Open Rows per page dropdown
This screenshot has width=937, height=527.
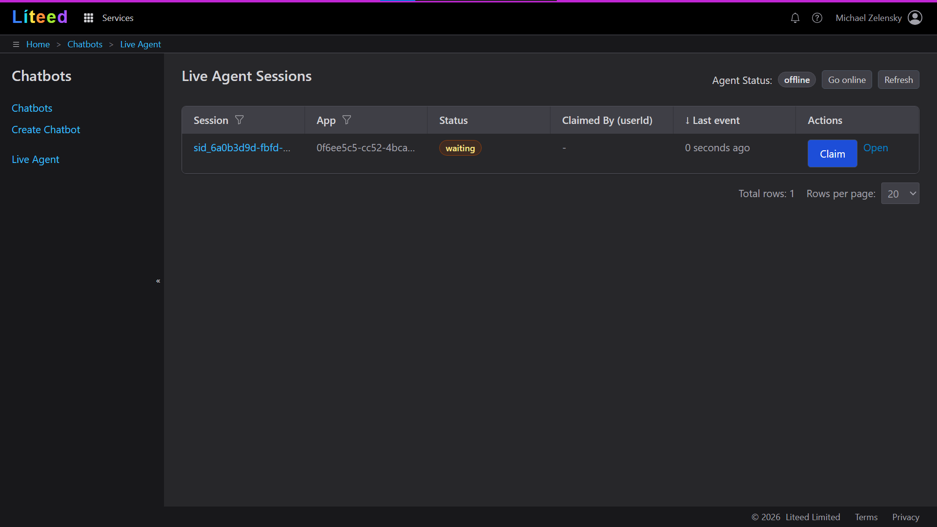tap(900, 194)
